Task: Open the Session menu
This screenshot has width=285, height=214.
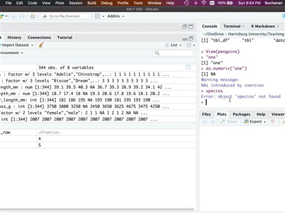Action: click(76, 3)
